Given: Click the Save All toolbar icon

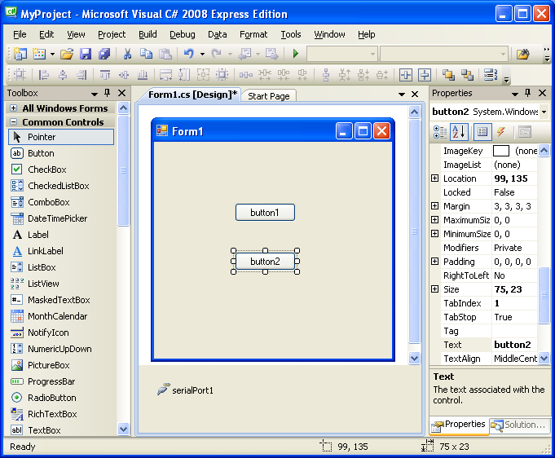Looking at the screenshot, I should (x=104, y=54).
